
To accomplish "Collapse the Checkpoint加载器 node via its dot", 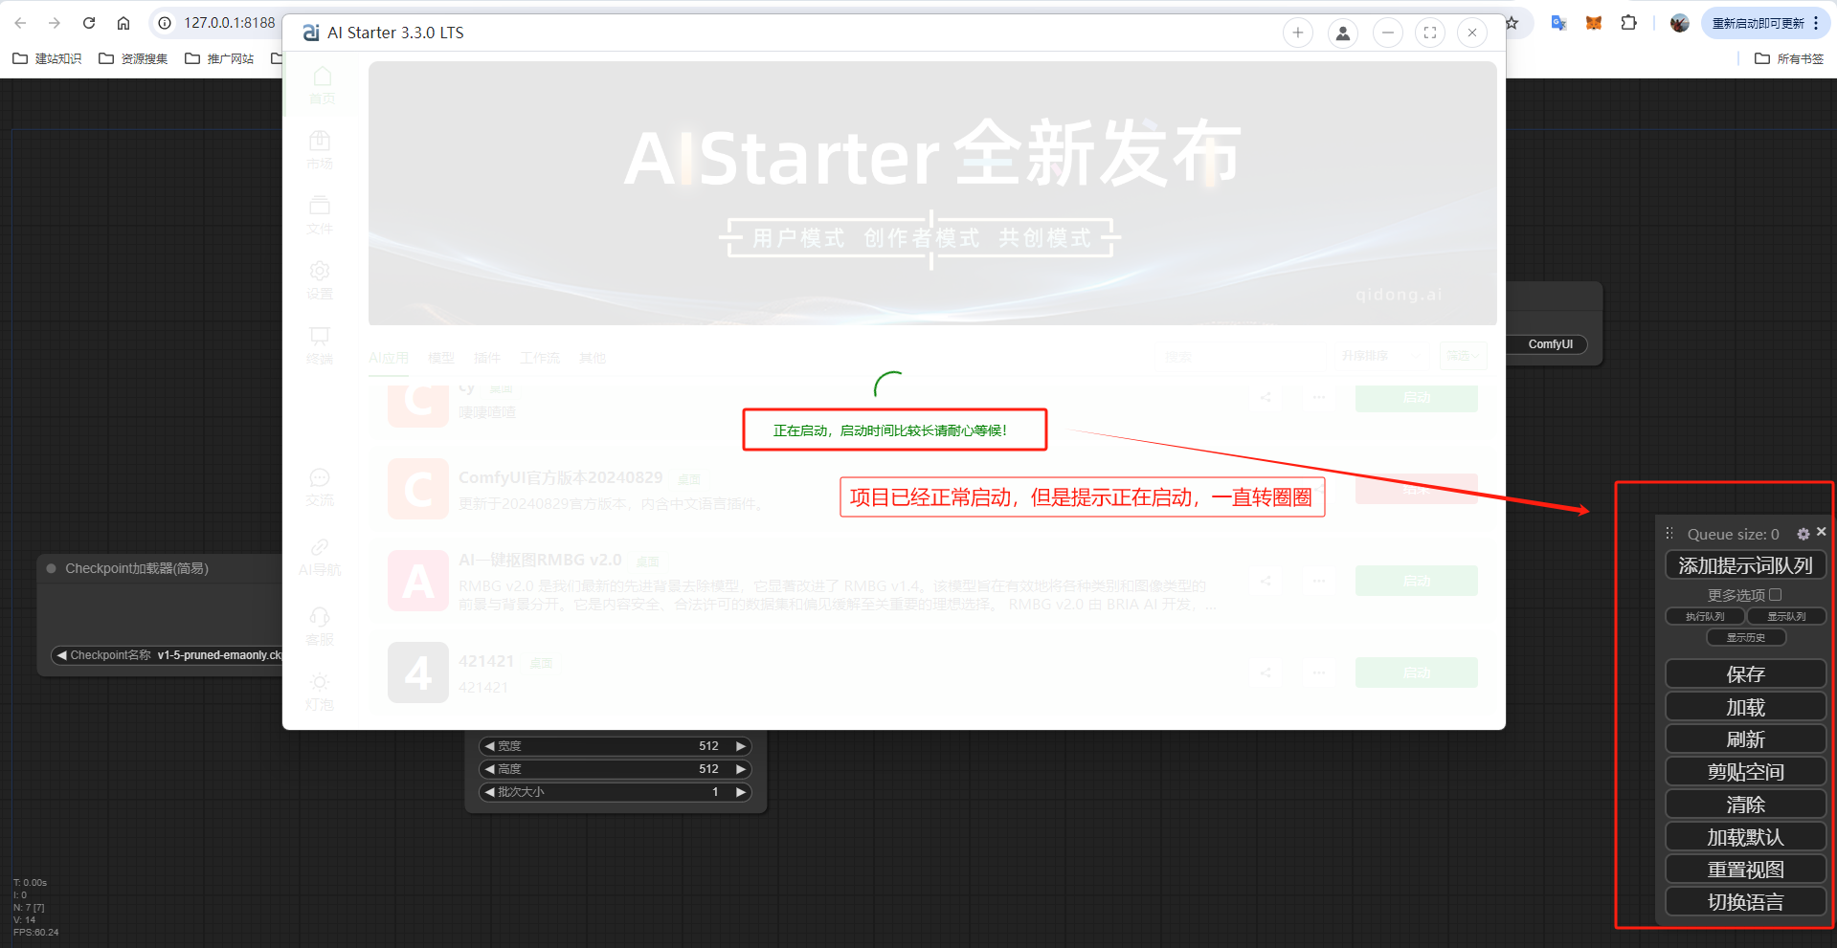I will coord(52,568).
